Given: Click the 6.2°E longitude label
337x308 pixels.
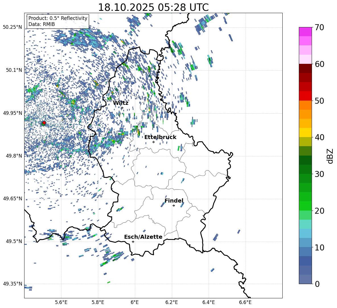Looking at the screenshot, I should click(172, 302).
